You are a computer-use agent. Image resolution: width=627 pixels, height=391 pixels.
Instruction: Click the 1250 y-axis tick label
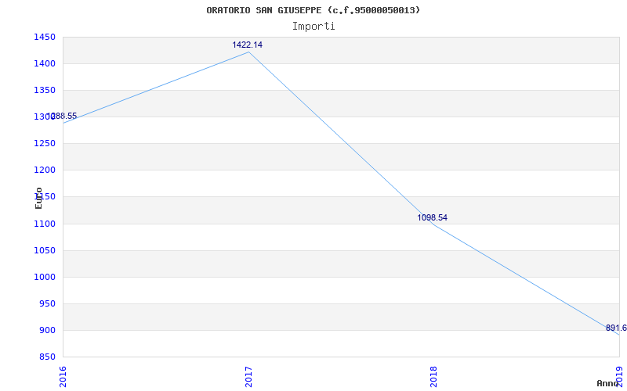[x=45, y=143]
